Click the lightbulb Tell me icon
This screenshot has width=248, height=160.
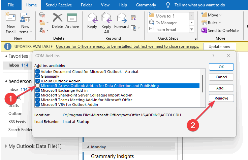tap(168, 5)
